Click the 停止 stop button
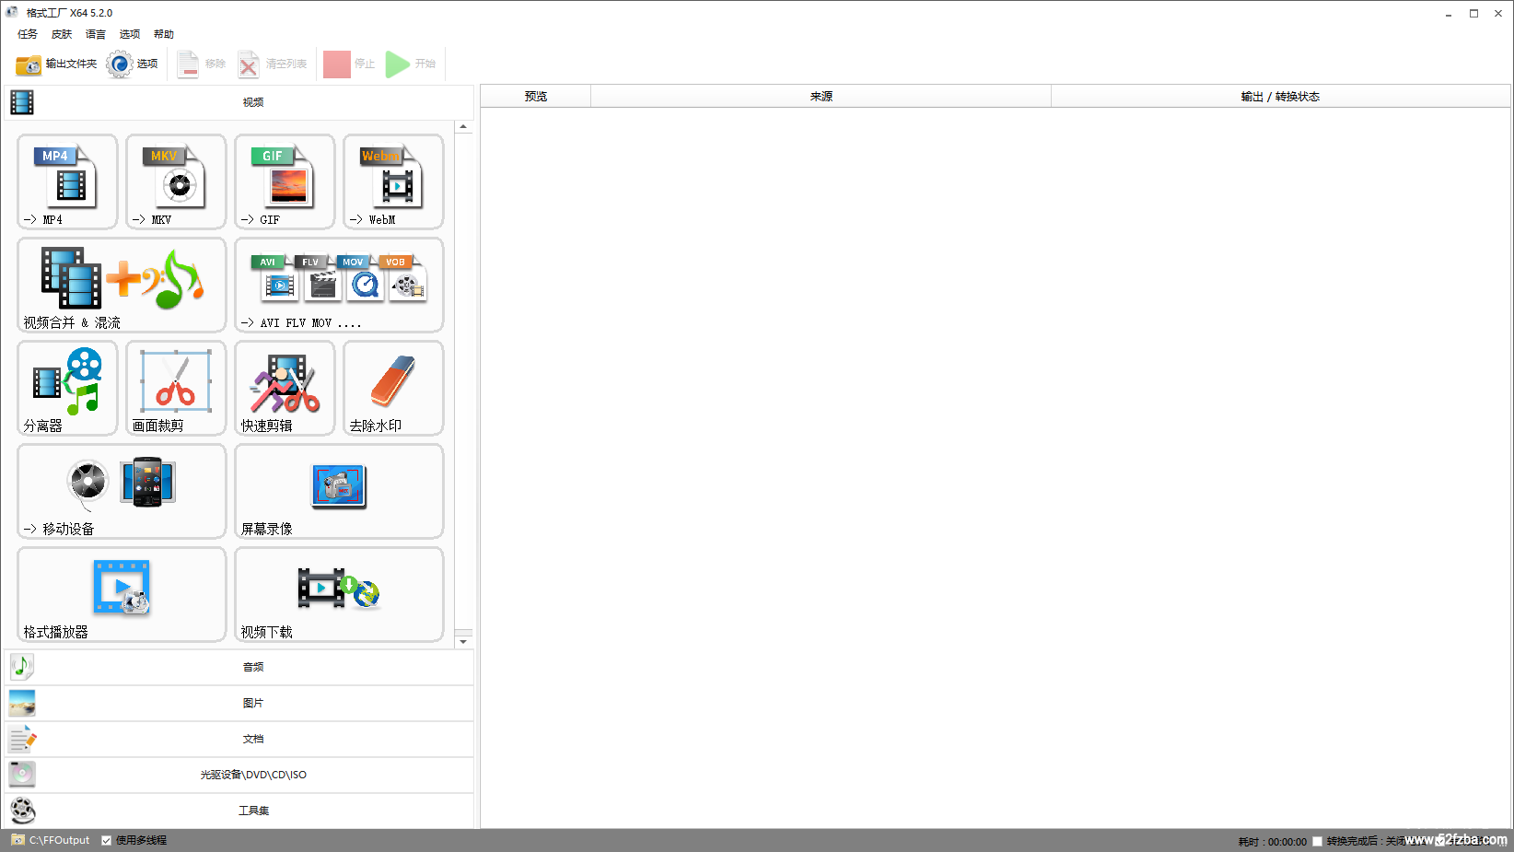This screenshot has width=1514, height=852. coord(349,64)
